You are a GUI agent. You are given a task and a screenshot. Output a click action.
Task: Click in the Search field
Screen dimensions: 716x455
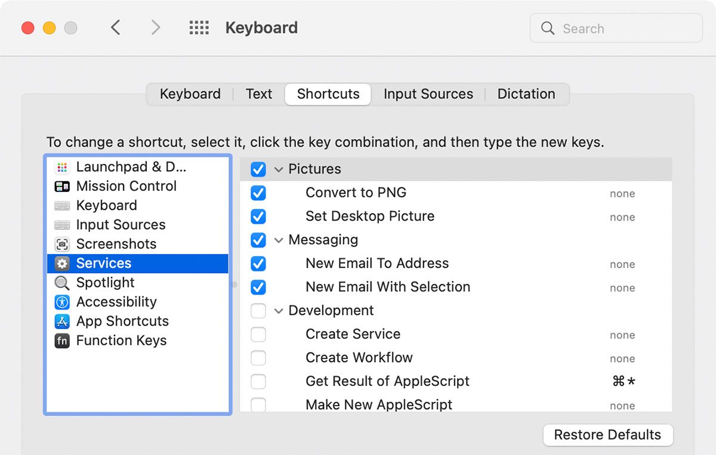coord(615,28)
